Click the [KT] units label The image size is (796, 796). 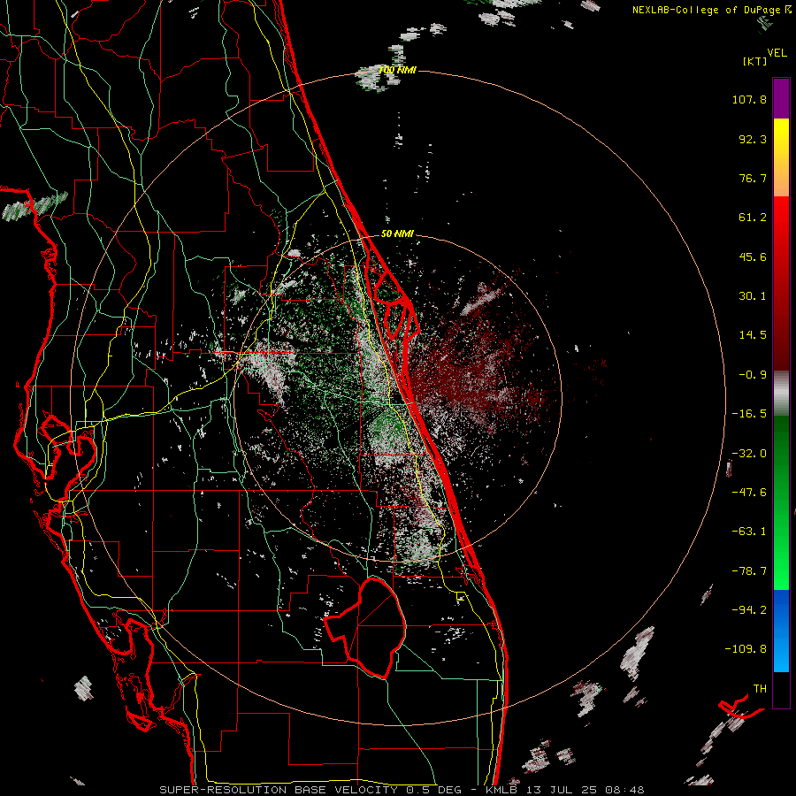(754, 61)
